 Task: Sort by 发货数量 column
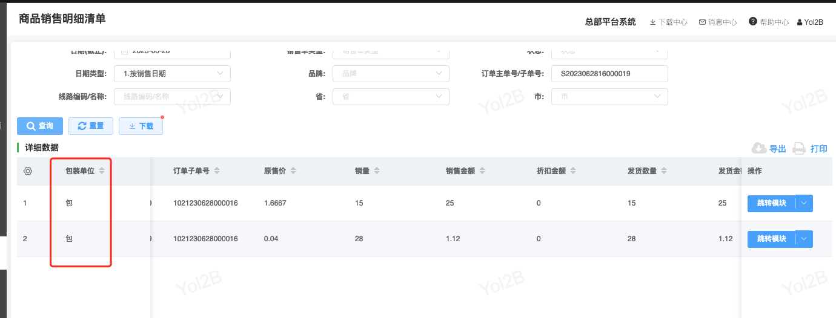pyautogui.click(x=663, y=171)
